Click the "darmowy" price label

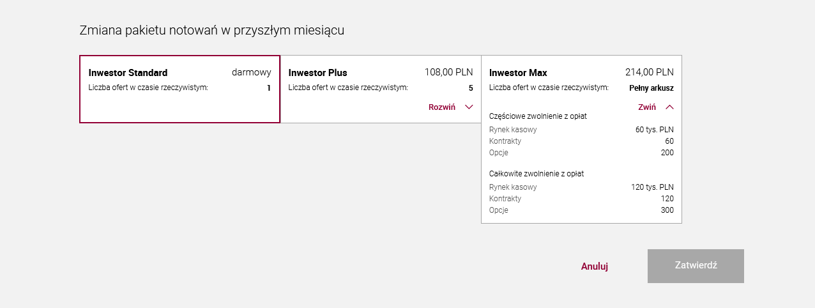click(x=251, y=72)
